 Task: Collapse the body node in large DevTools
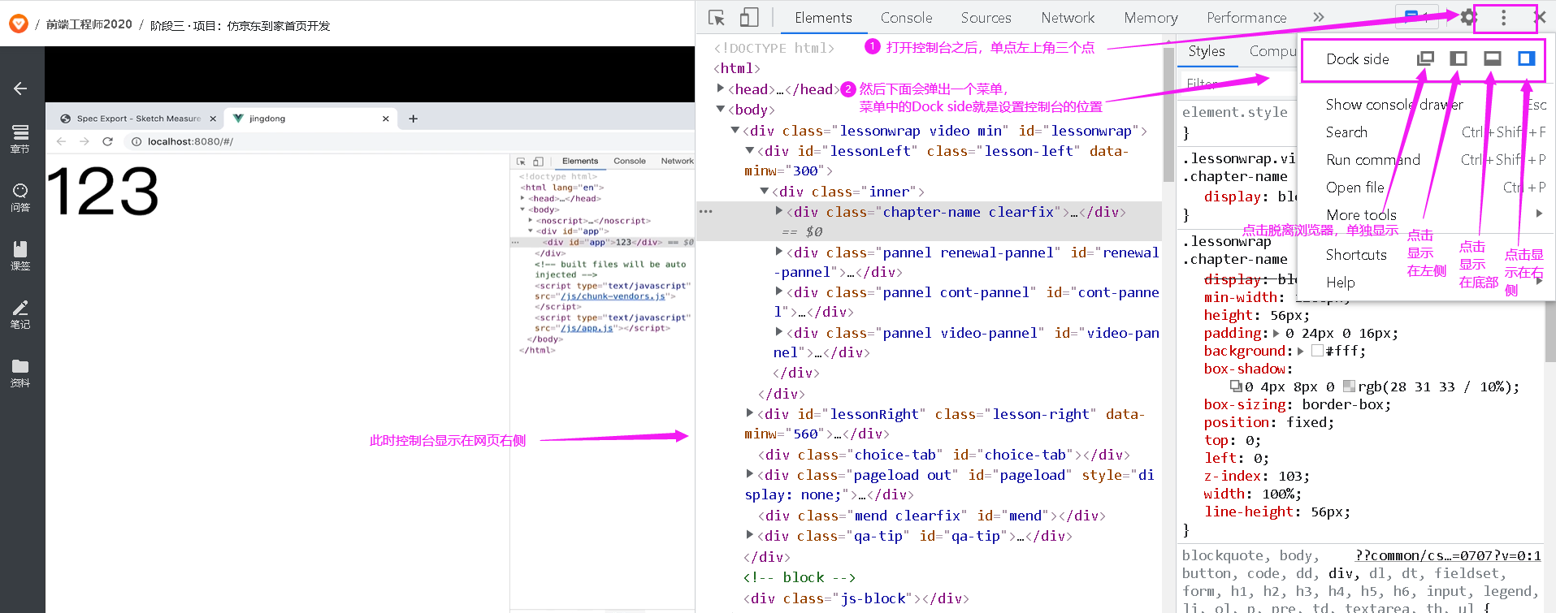[x=721, y=108]
